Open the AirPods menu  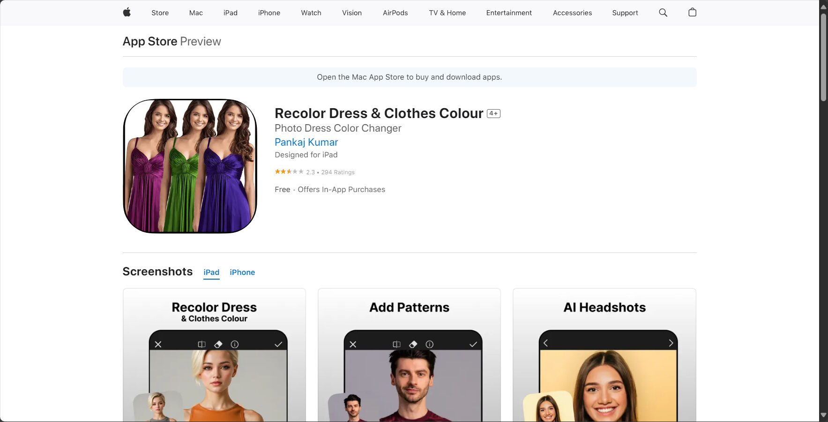point(395,13)
